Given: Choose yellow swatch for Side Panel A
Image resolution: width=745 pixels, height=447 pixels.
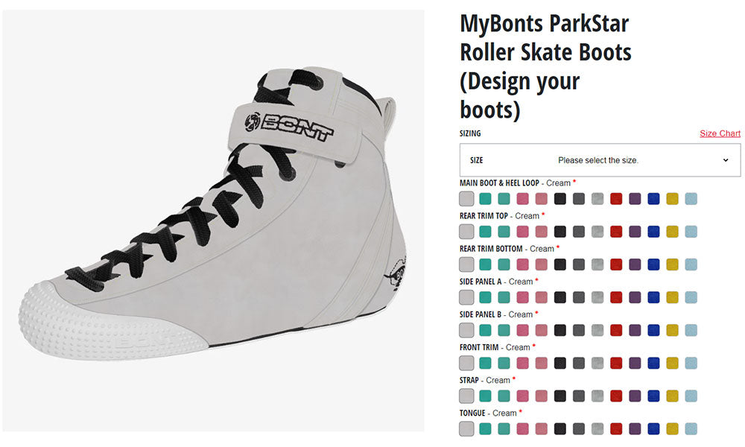Looking at the screenshot, I should click(672, 297).
